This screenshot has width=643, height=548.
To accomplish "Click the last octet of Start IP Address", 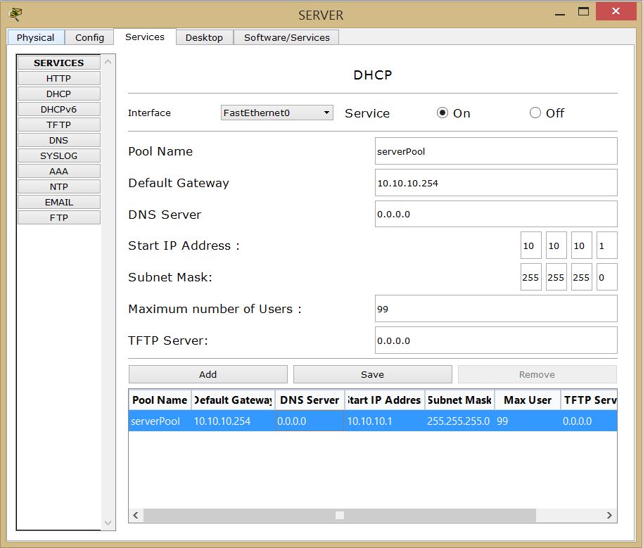I will pos(607,246).
